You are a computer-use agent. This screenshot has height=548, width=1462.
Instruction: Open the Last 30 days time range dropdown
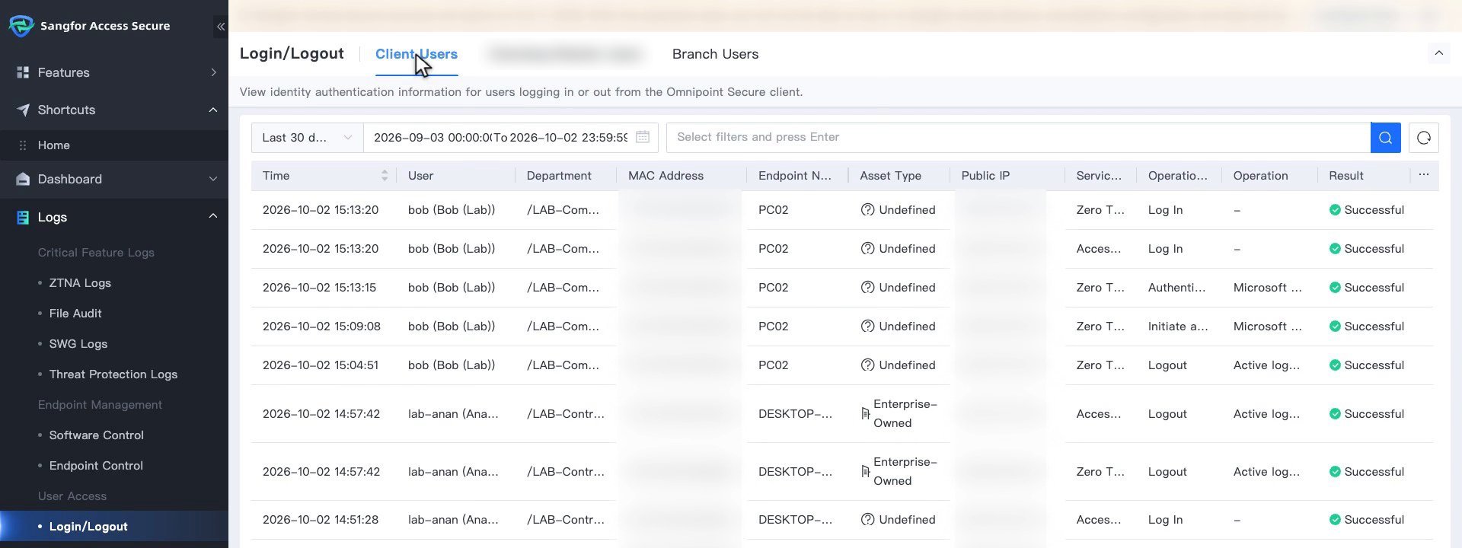307,138
